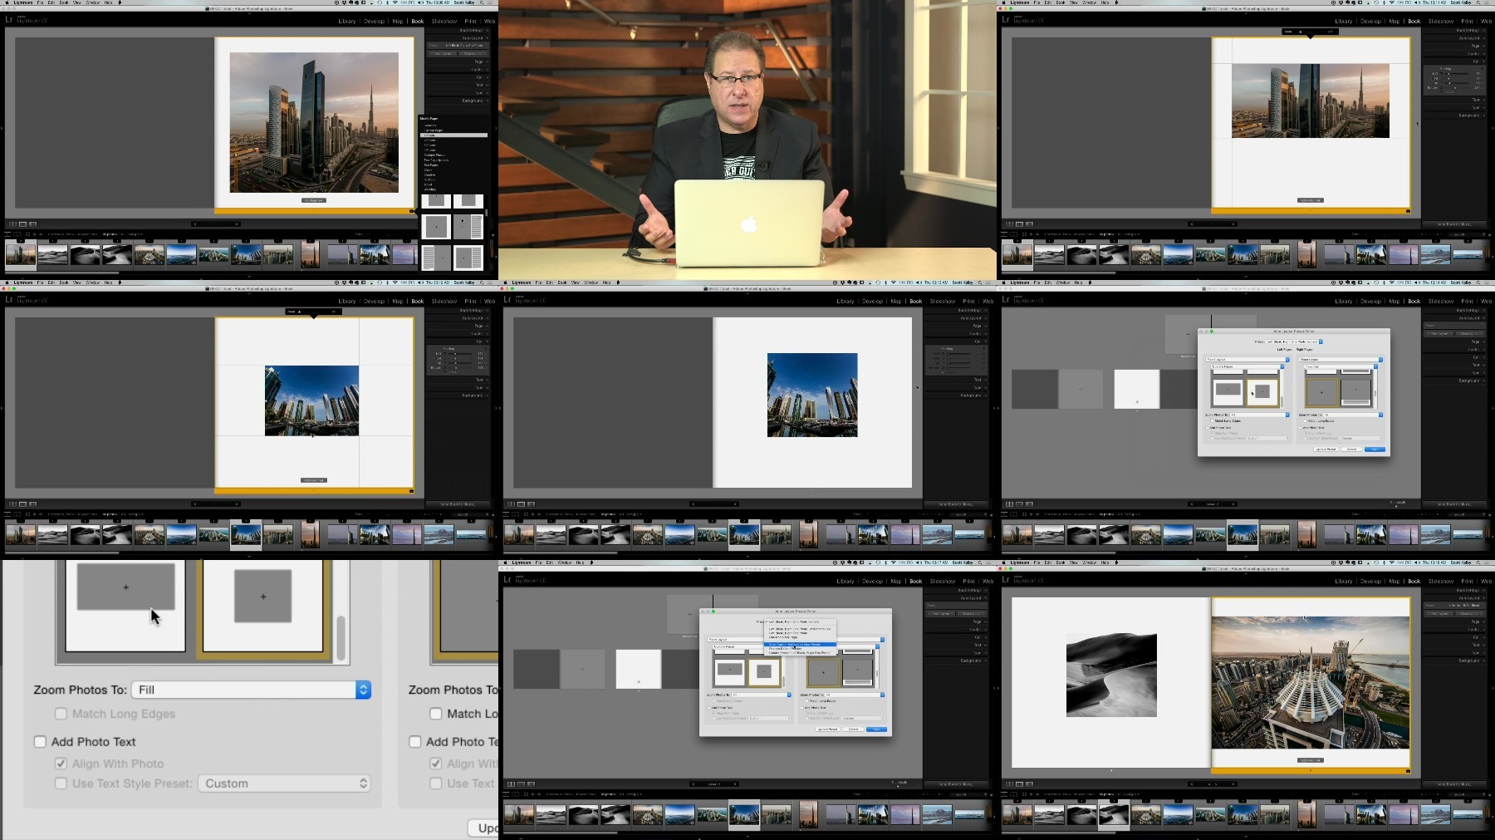Expand the Guides panel in the top-left frame

point(479,70)
